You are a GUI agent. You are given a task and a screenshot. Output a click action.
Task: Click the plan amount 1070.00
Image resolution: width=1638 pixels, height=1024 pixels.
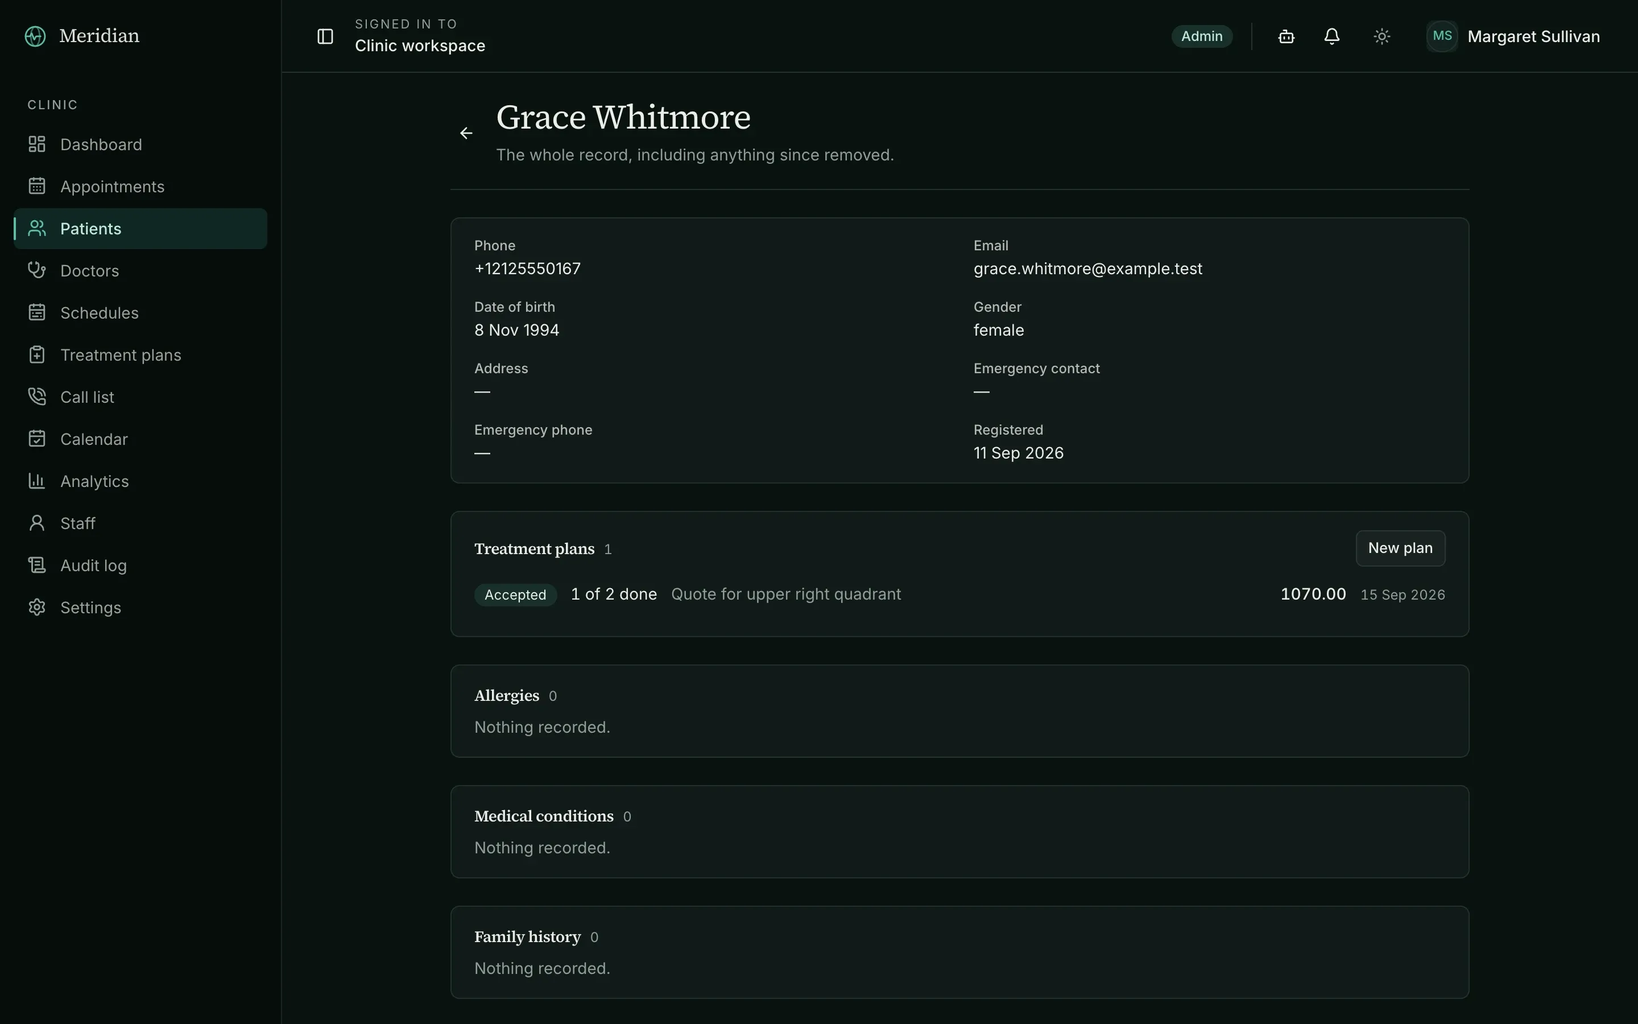point(1313,594)
